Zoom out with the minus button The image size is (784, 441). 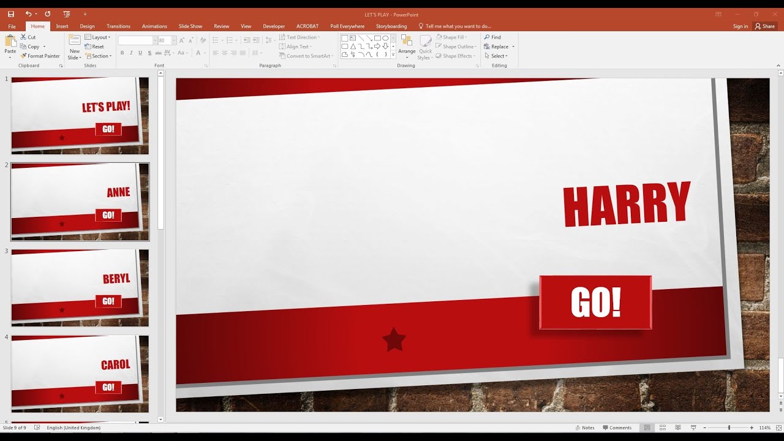click(x=705, y=428)
